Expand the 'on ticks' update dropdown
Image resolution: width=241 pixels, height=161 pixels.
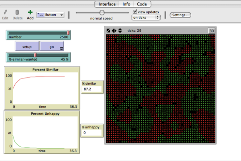[146, 17]
